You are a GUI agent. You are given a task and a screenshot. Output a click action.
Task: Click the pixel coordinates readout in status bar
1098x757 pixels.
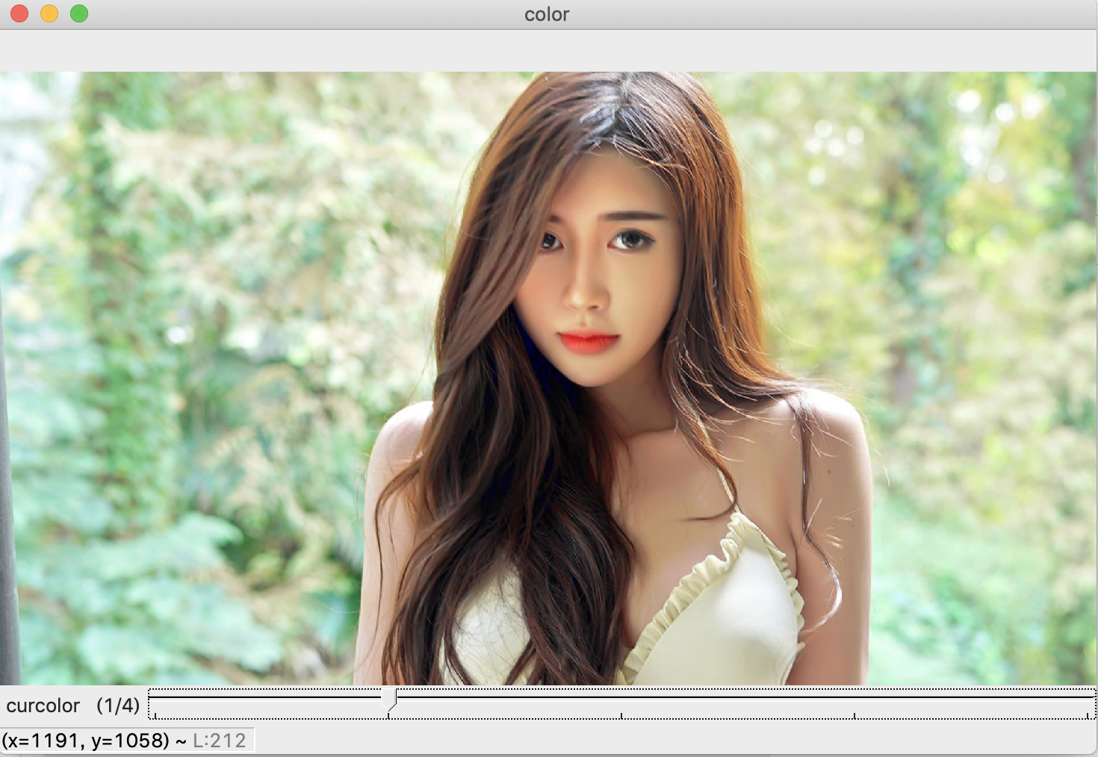point(94,741)
